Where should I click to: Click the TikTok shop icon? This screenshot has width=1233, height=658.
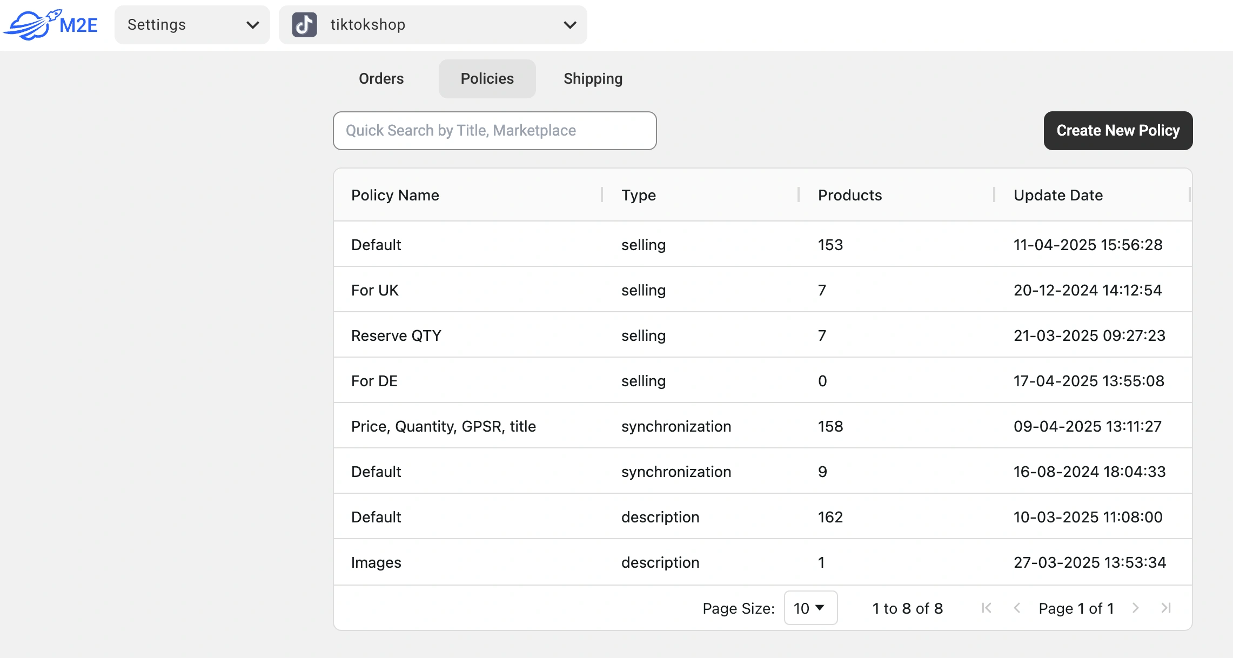pos(304,25)
